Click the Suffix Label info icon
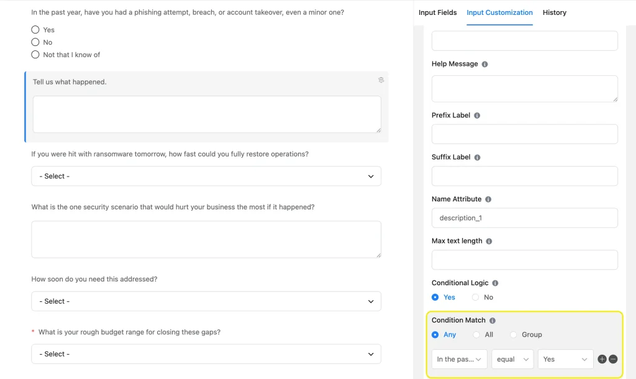The height and width of the screenshot is (379, 636). pyautogui.click(x=478, y=157)
